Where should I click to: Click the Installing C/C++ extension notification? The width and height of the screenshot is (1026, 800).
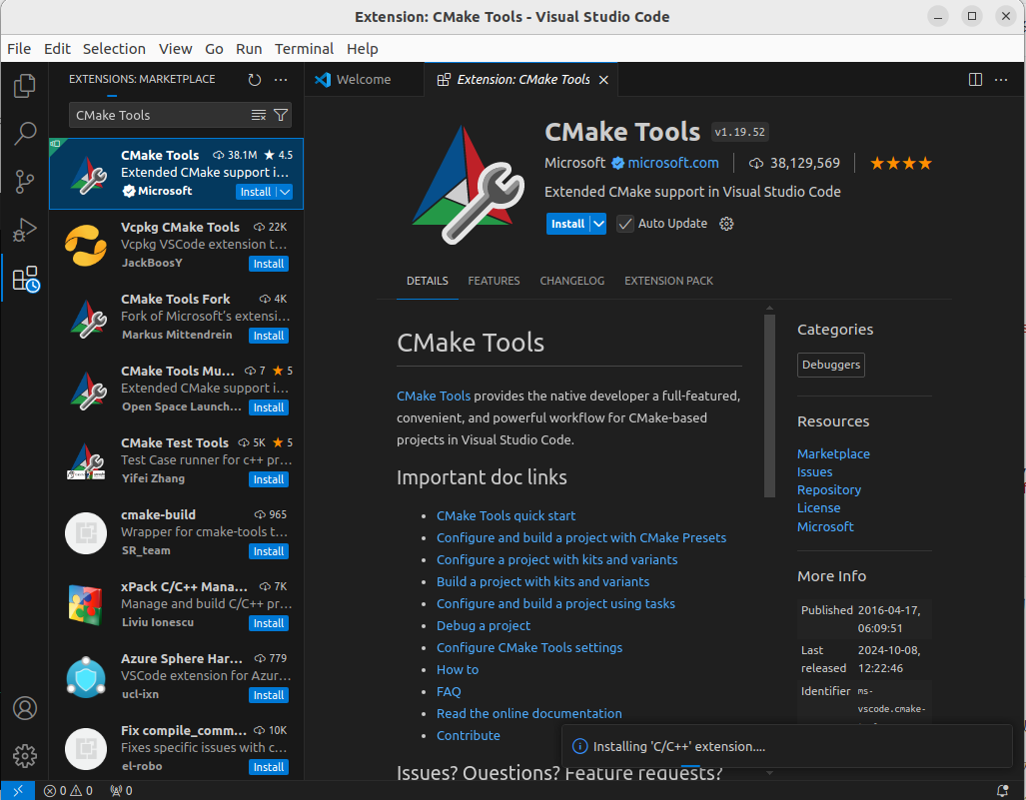787,746
